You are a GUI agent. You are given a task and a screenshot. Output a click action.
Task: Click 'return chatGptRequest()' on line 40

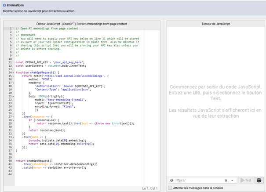point(34,161)
